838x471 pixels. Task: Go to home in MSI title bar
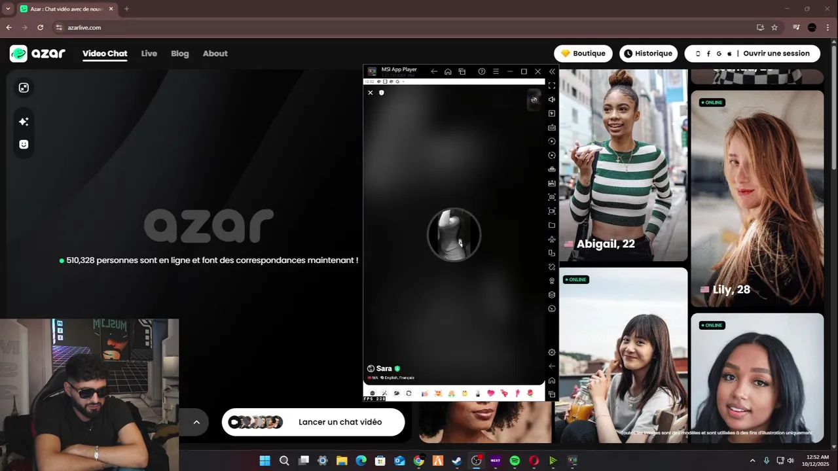point(448,71)
